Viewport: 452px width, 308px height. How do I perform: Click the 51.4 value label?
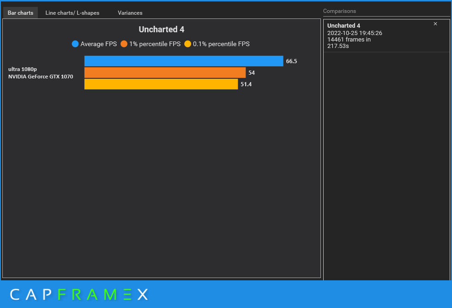tap(246, 84)
